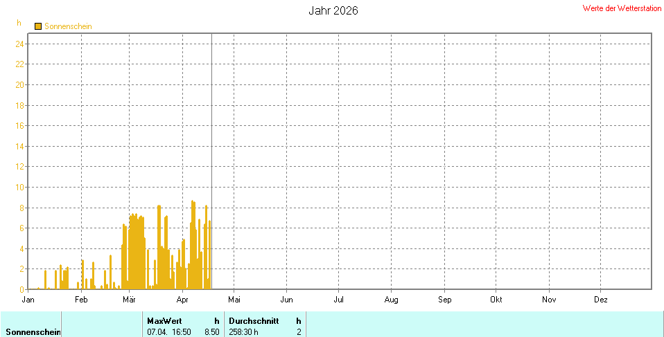Image resolution: width=664 pixels, height=337 pixels.
Task: Select the '07.04. 16:50' timestamp cell
Action: point(169,332)
